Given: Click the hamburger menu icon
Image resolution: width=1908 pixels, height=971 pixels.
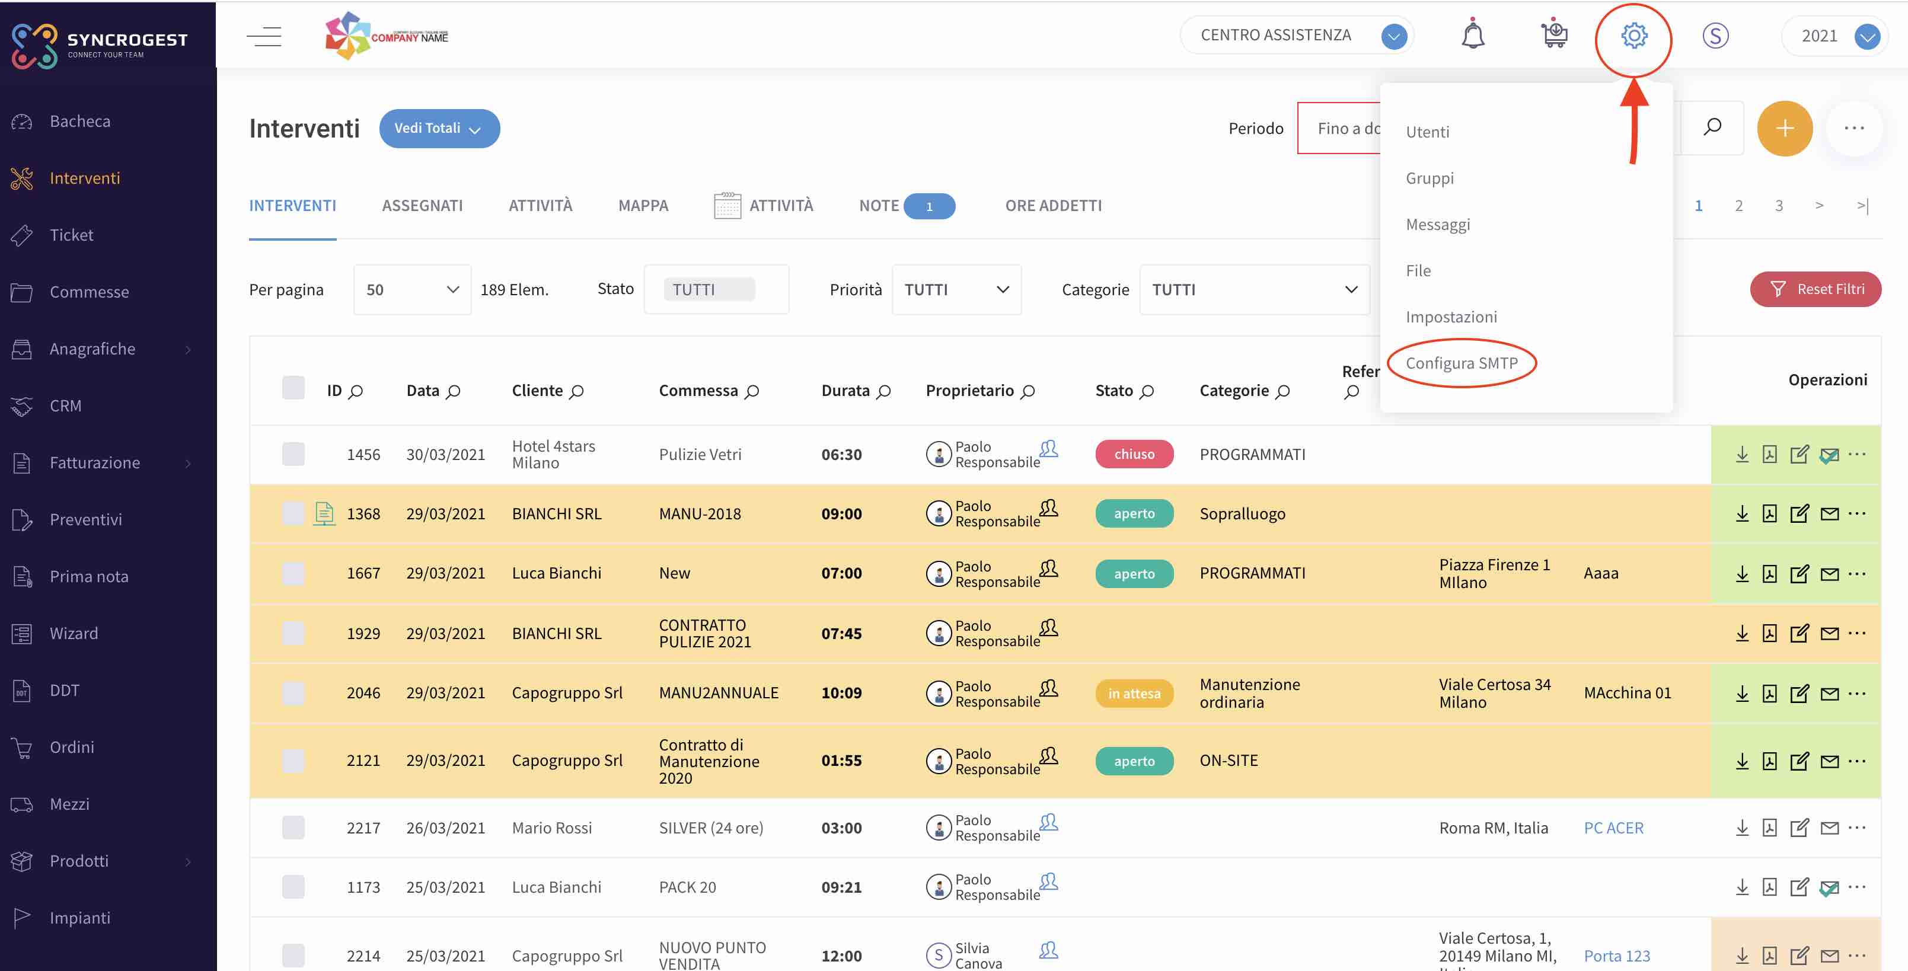Looking at the screenshot, I should (x=264, y=36).
